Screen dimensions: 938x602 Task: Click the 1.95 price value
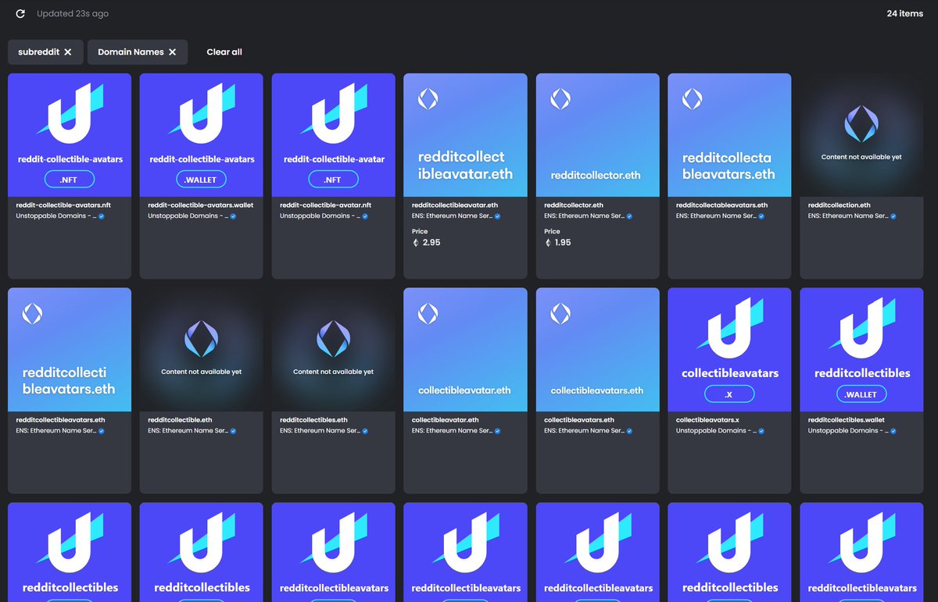pos(563,243)
